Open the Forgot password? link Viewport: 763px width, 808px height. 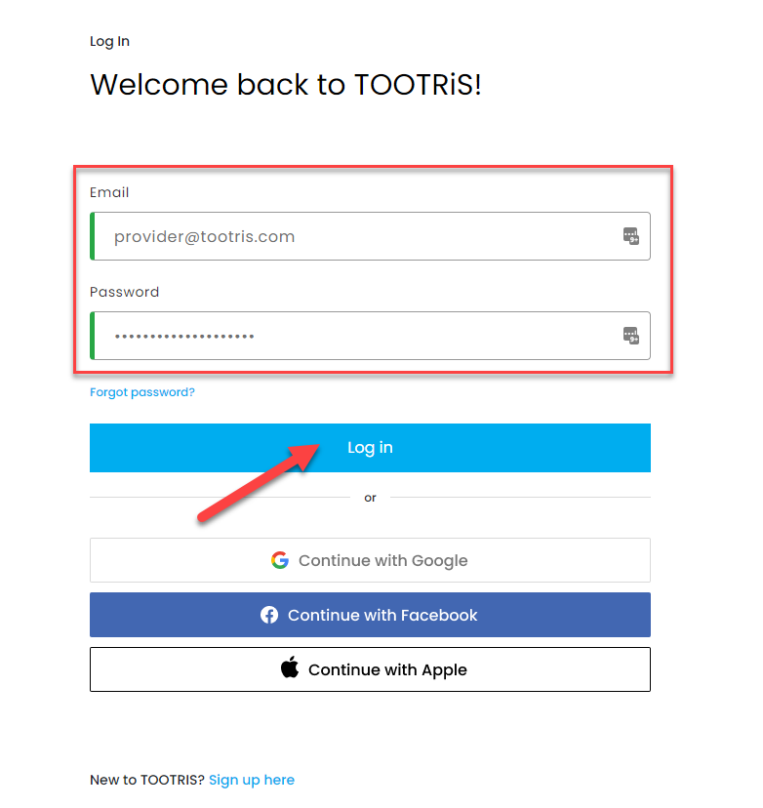142,392
